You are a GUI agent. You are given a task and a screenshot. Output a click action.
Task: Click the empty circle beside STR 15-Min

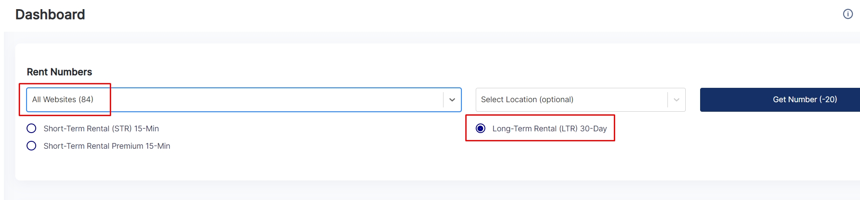tap(31, 128)
